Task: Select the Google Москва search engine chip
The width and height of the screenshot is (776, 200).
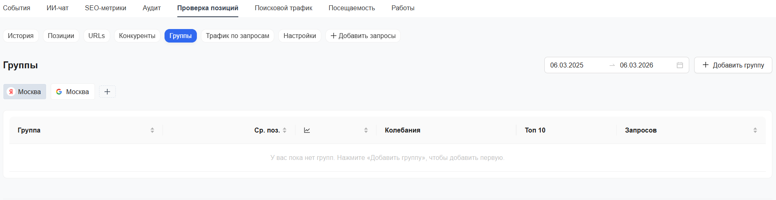Action: click(x=72, y=92)
